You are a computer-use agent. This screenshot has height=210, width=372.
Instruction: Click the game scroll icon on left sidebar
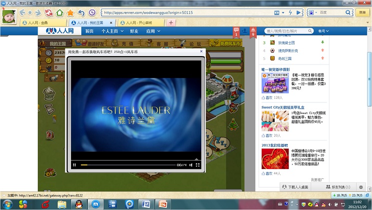49,109
